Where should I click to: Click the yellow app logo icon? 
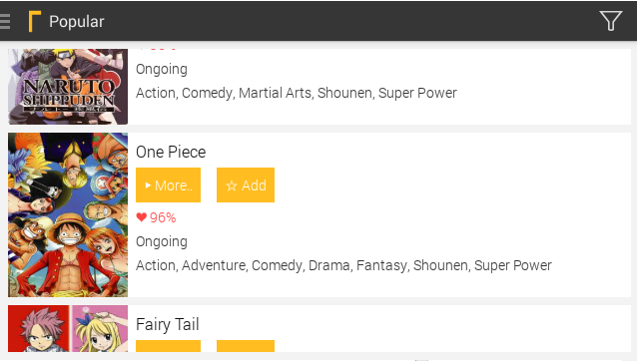click(35, 22)
